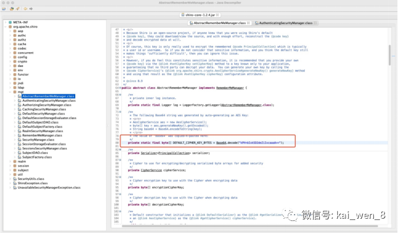The width and height of the screenshot is (398, 233).
Task: Expand the aop package
Action: point(10,31)
